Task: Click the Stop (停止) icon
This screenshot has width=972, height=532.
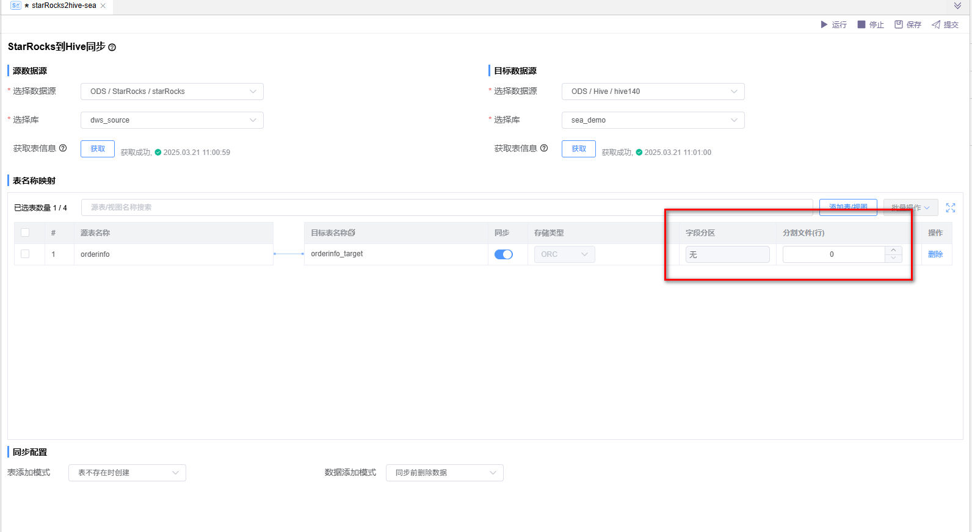Action: [861, 24]
